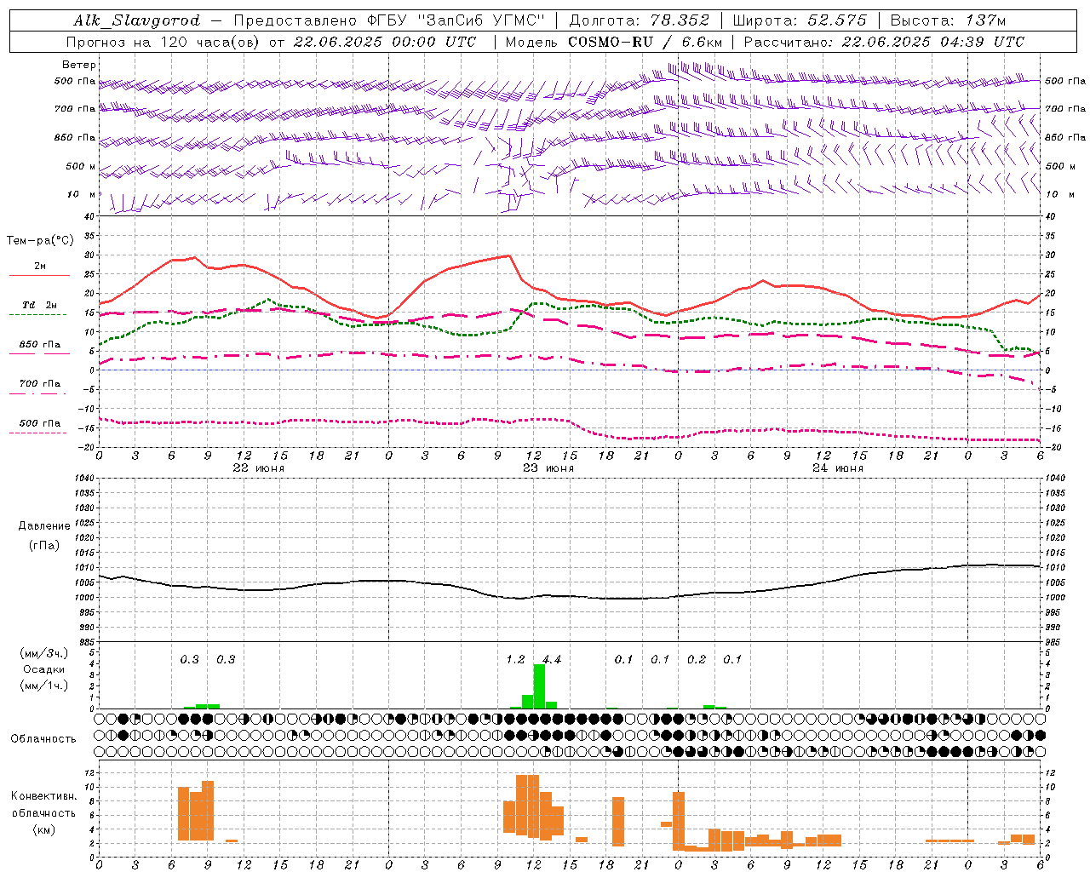Click the 'Конвективн.' convective cloud label

(44, 796)
